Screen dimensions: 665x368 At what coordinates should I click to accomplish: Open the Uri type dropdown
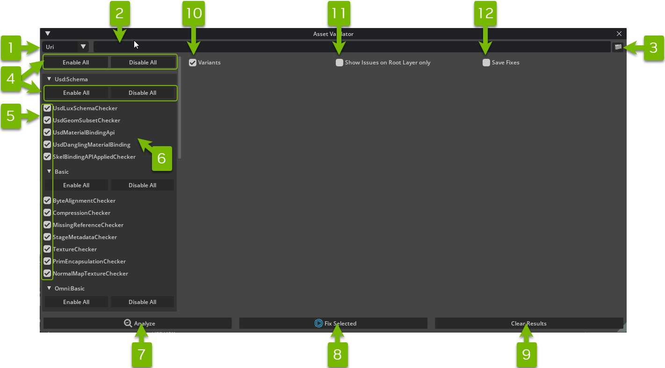pos(83,46)
